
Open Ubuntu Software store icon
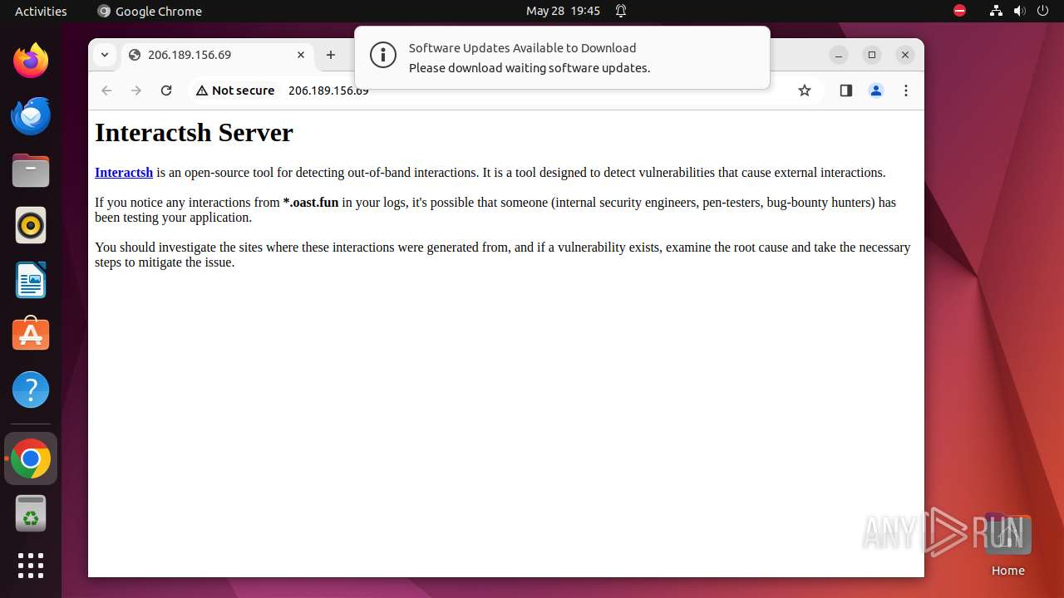tap(31, 335)
